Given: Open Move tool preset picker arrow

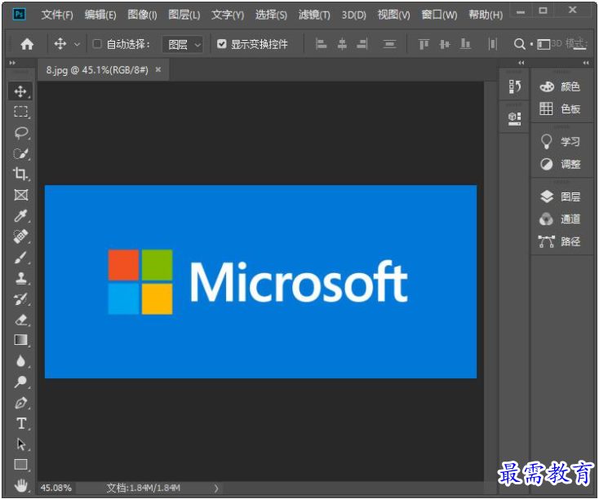Looking at the screenshot, I should pos(77,44).
